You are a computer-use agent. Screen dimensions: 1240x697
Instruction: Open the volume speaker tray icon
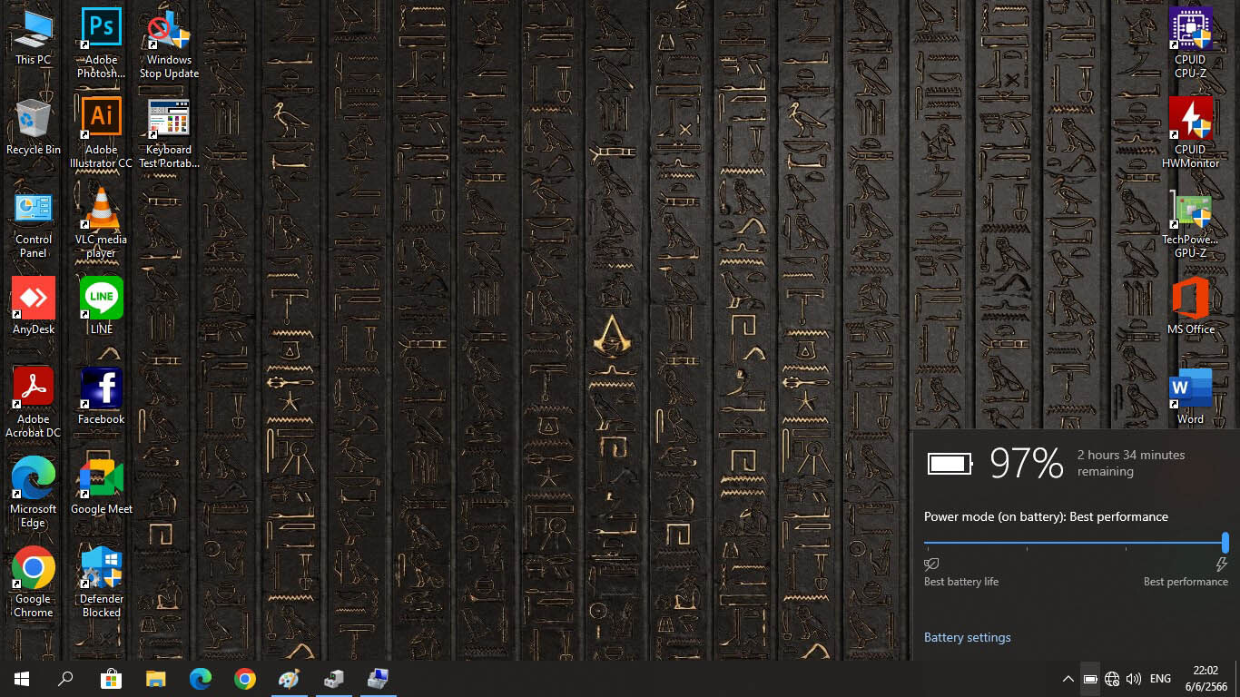click(x=1134, y=679)
